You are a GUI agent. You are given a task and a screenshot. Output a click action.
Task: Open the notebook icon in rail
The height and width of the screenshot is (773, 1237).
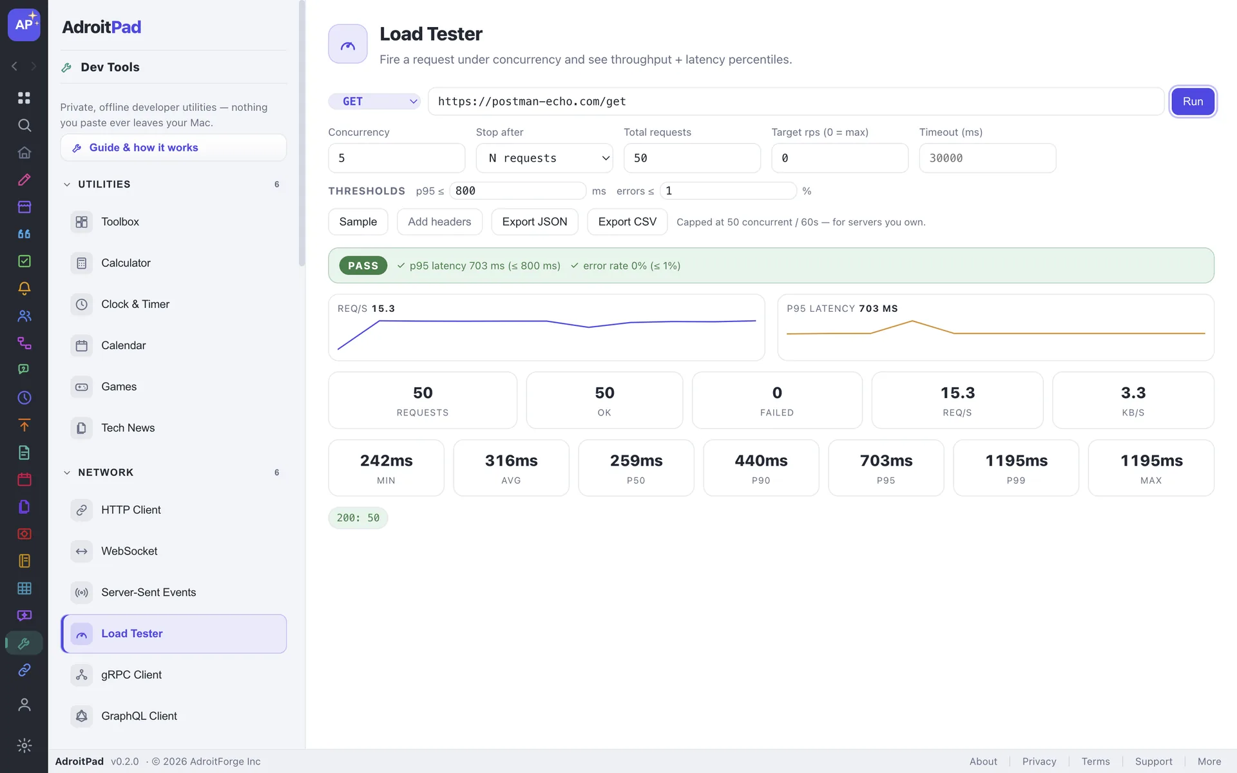[24, 561]
